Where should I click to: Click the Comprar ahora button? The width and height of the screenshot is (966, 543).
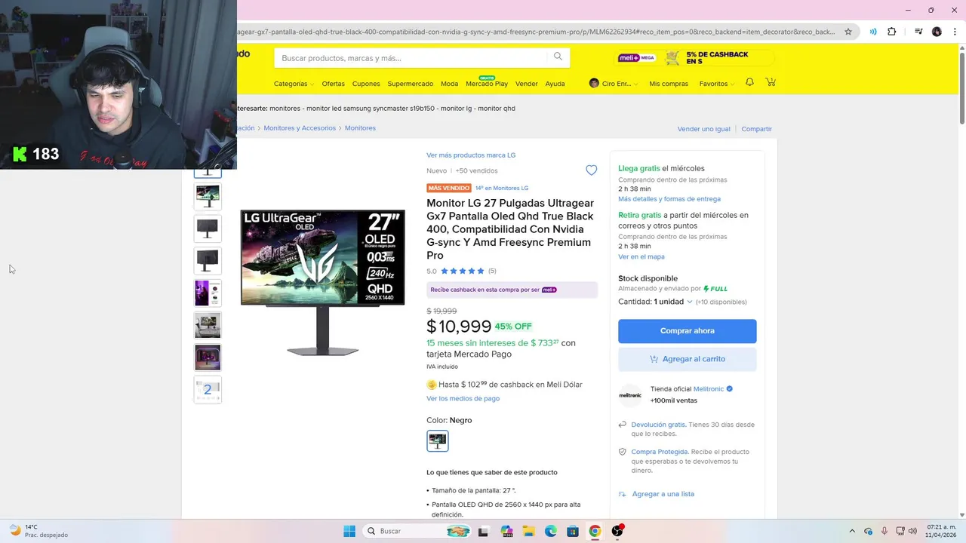click(687, 331)
